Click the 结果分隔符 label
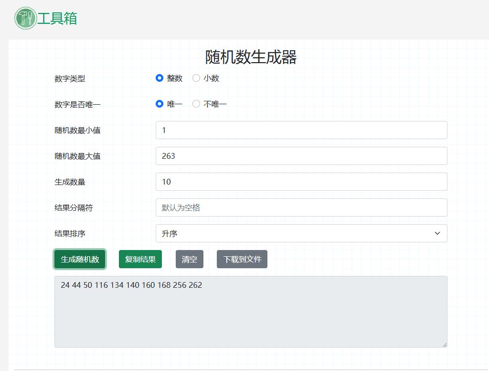This screenshot has height=371, width=489. pyautogui.click(x=74, y=208)
